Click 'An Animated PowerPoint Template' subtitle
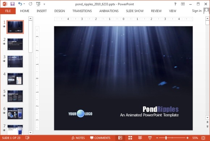The width and height of the screenshot is (210, 141). pyautogui.click(x=149, y=115)
